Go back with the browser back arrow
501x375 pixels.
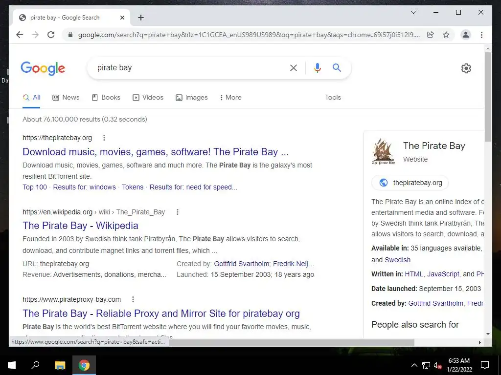(x=20, y=35)
